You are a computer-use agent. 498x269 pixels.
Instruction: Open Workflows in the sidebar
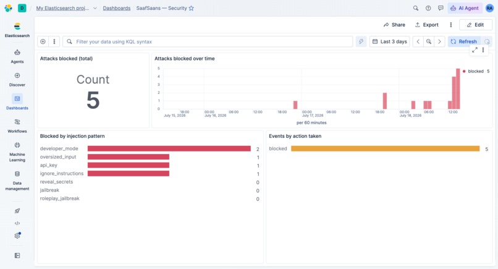click(17, 126)
